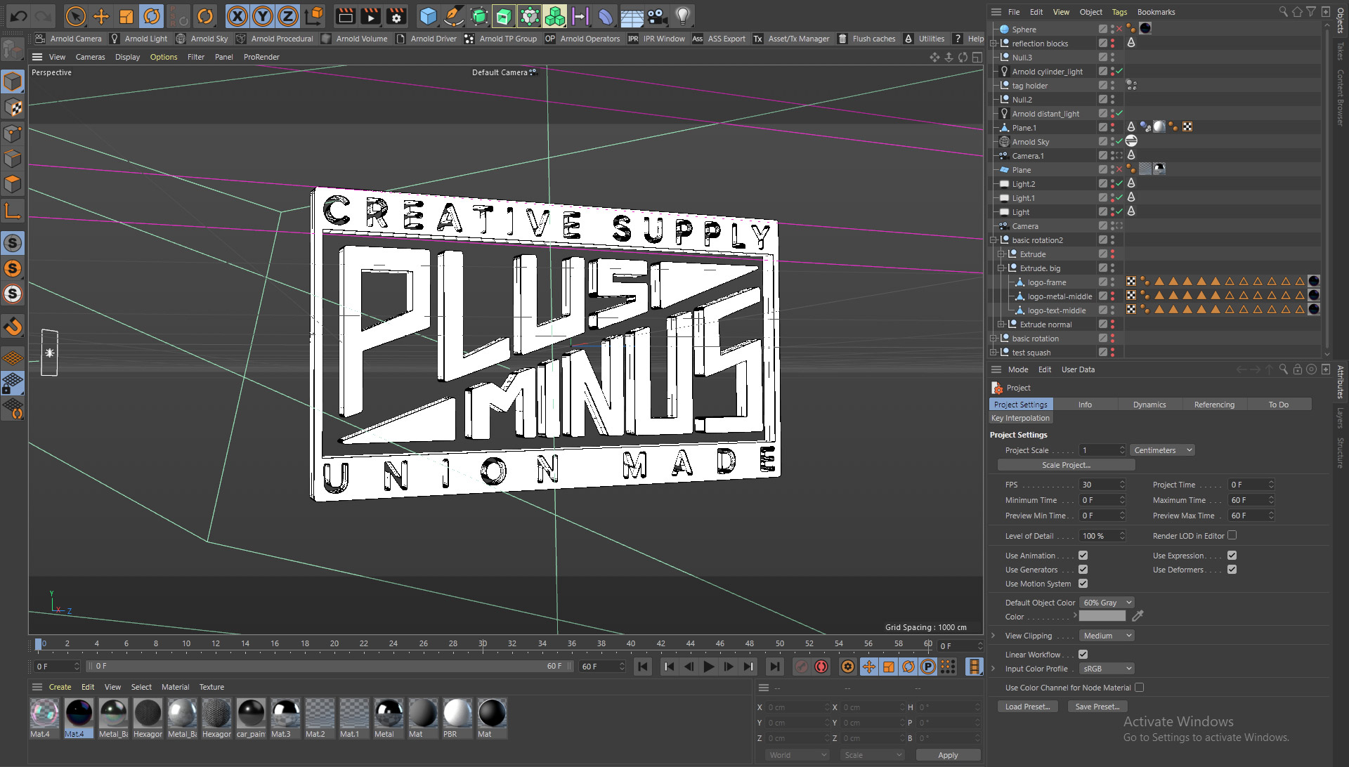Select the Move tool icon
This screenshot has height=767, width=1349.
pyautogui.click(x=101, y=15)
